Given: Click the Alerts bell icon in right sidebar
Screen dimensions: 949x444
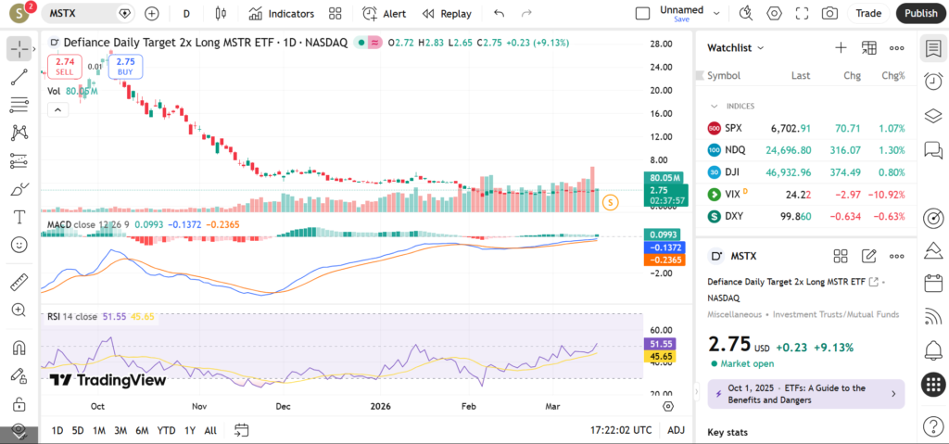Looking at the screenshot, I should (933, 349).
